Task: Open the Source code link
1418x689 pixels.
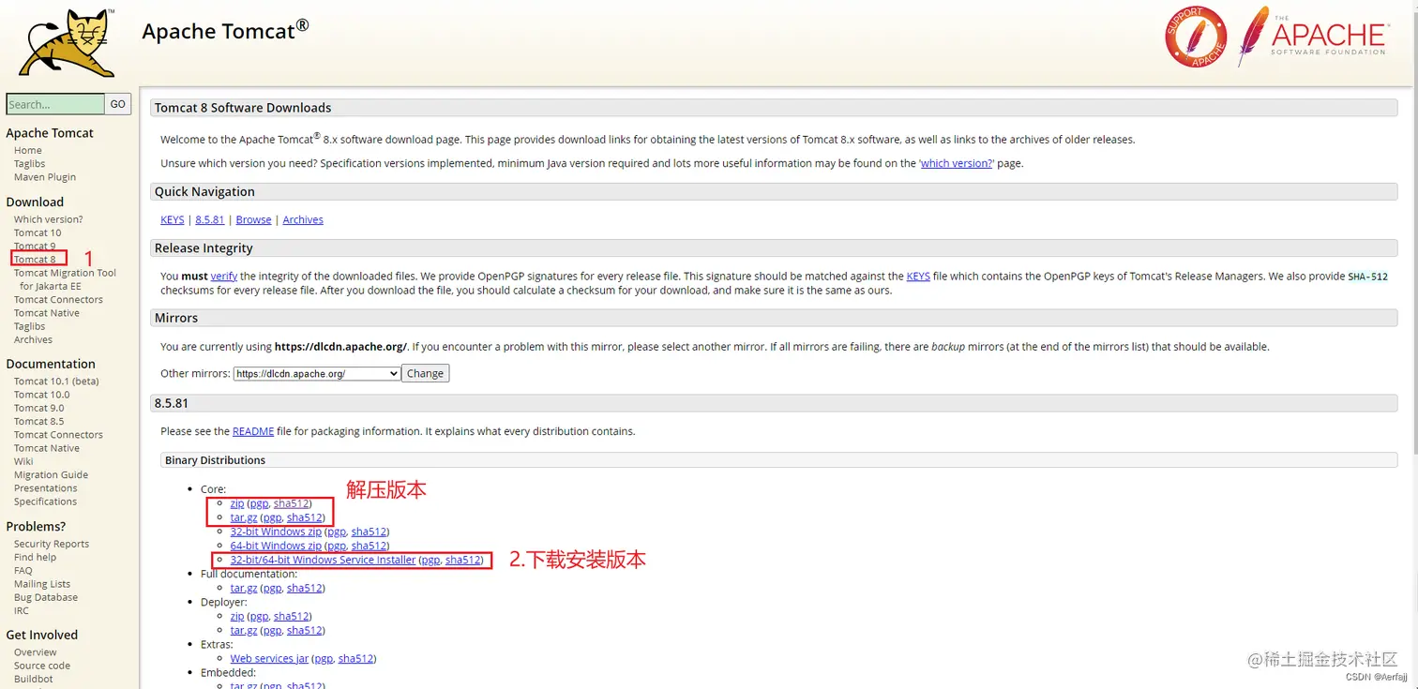Action: click(42, 666)
